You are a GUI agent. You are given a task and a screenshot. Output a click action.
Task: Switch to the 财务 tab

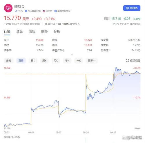pos(44,31)
